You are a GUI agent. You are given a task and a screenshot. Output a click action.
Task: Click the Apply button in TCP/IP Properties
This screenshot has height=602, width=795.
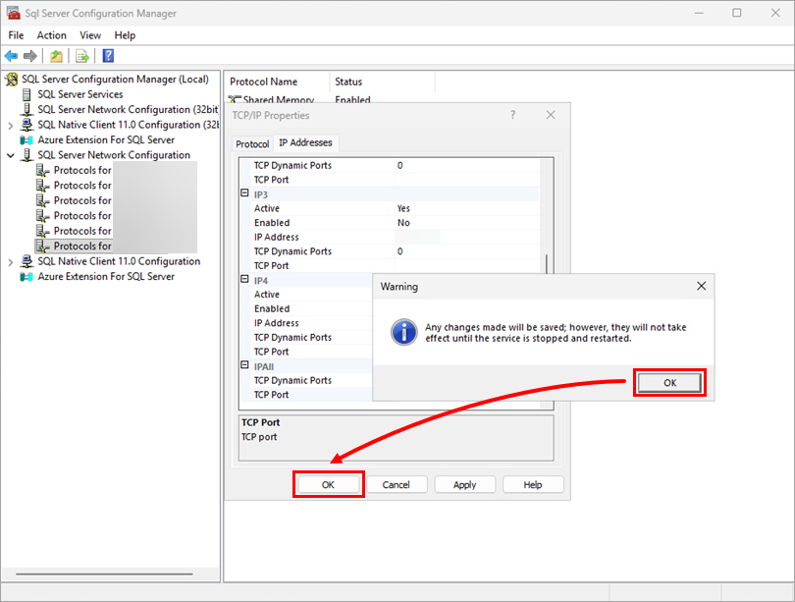(464, 485)
